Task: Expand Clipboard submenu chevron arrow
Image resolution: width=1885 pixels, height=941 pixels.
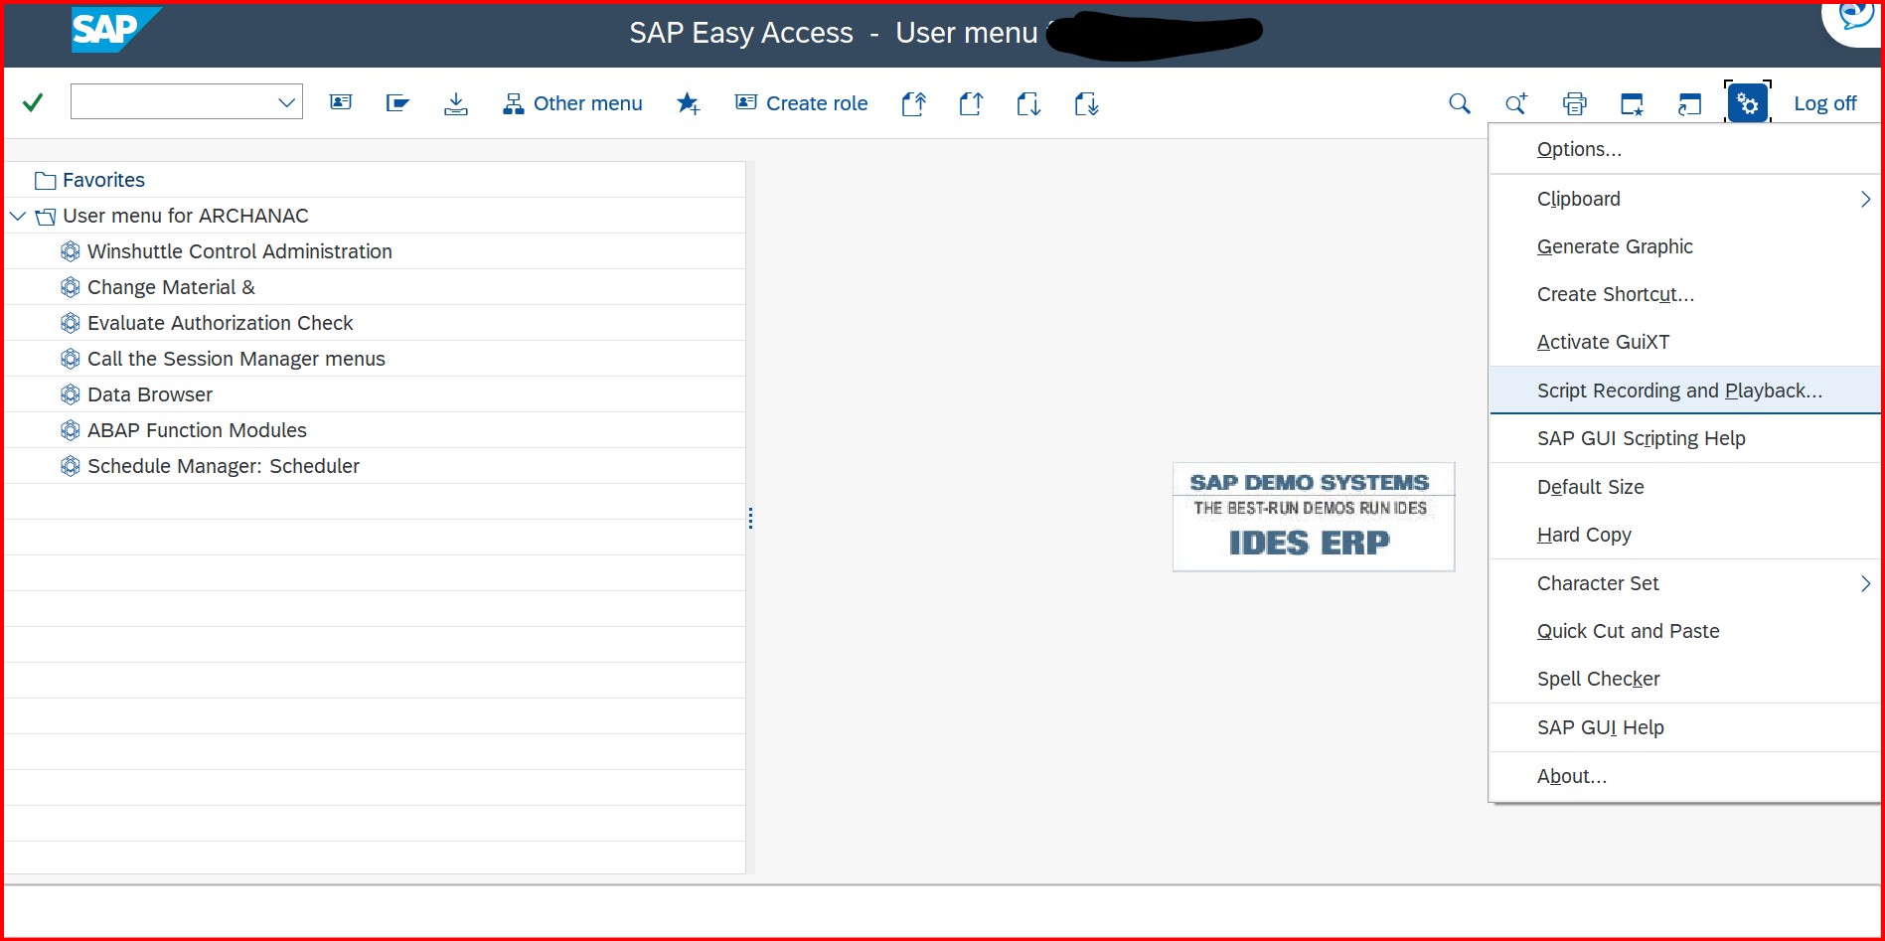Action: [1865, 199]
